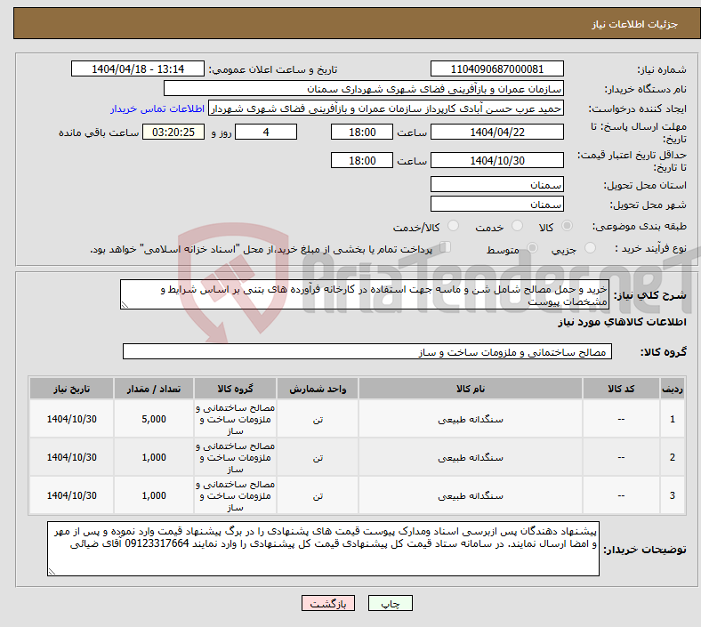This screenshot has height=627, width=701.
Task: Click the کد کالا column header
Action: pos(621,389)
